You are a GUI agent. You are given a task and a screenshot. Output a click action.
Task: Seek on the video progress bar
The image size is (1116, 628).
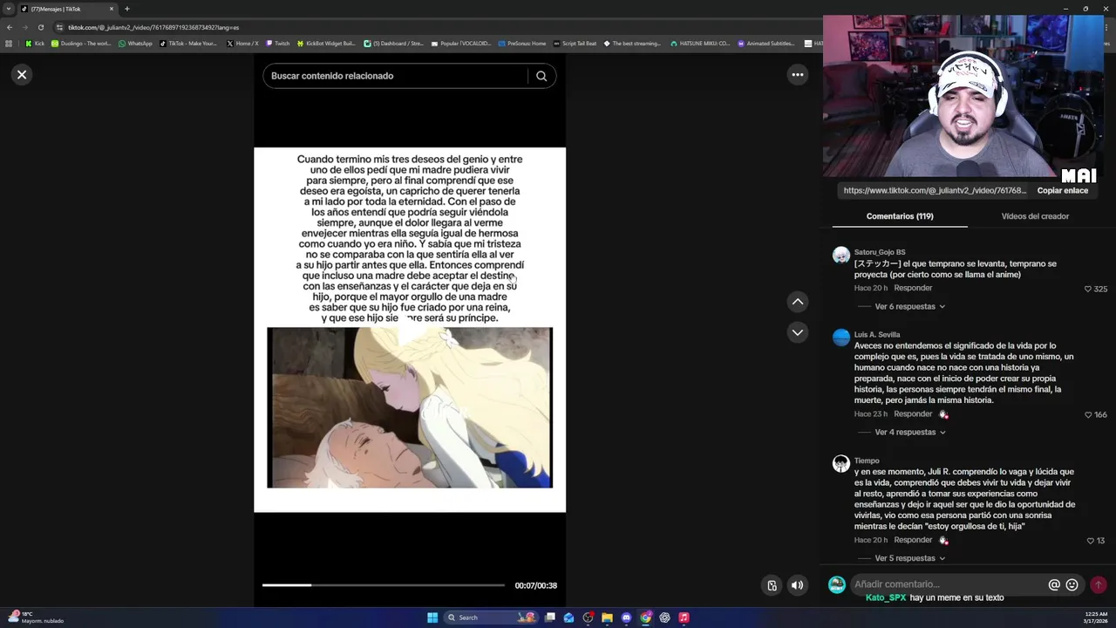tap(384, 585)
